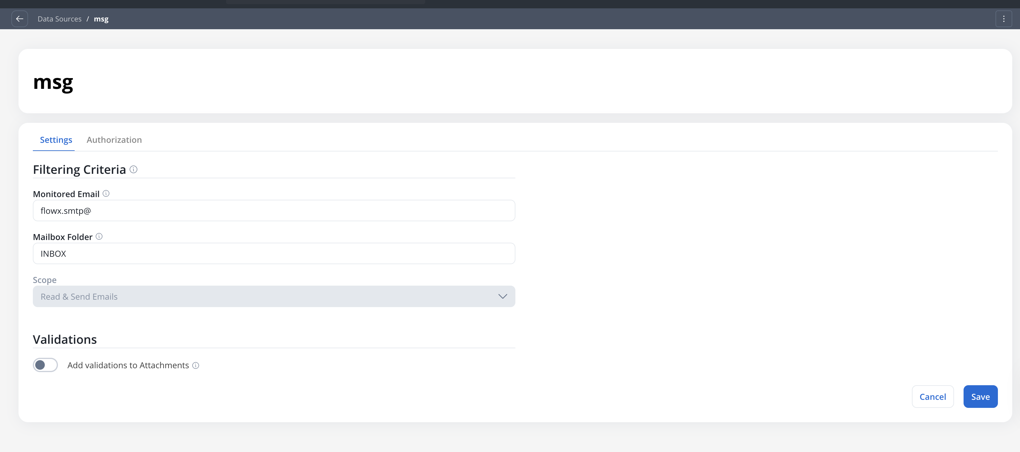Focus the Monitored Email input field
This screenshot has width=1020, height=452.
click(x=274, y=211)
